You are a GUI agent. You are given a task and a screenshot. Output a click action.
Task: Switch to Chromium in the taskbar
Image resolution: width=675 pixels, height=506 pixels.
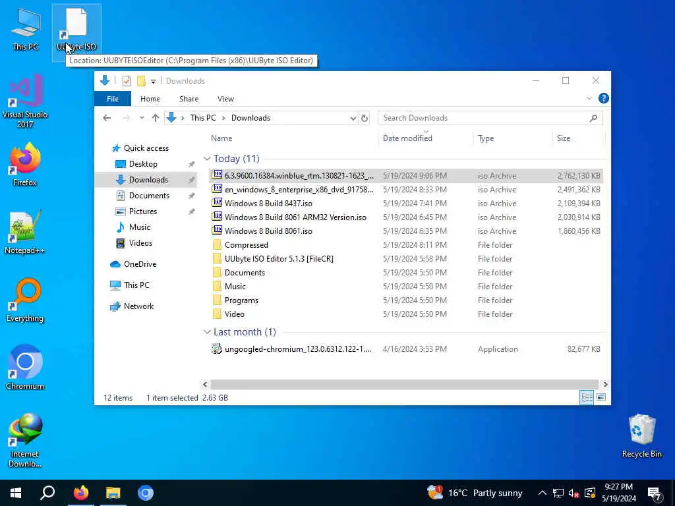point(146,493)
